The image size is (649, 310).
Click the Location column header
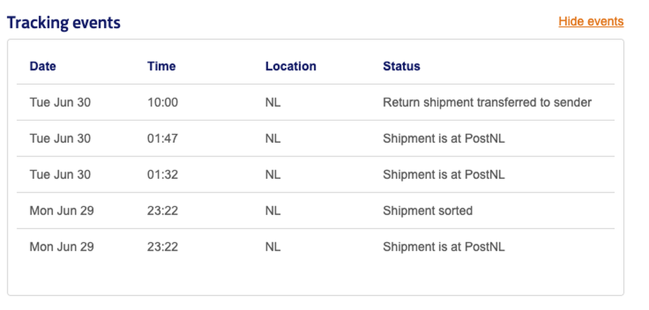tap(291, 66)
